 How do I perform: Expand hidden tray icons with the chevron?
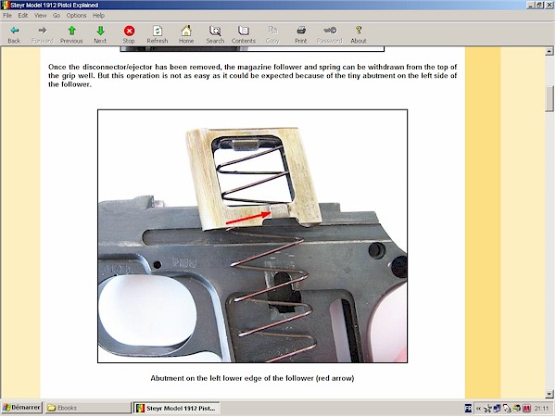[x=478, y=408]
